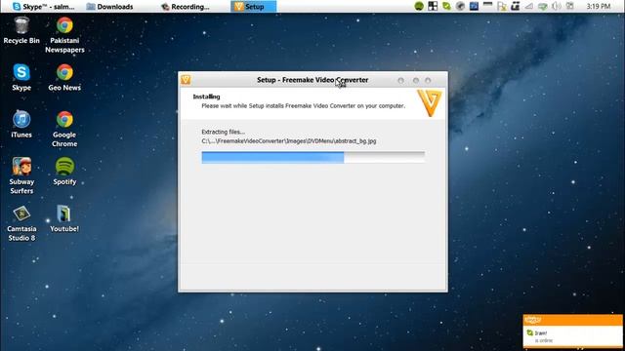Open the Youtube! folder icon
Screen dimensions: 625x351
[x=64, y=218]
